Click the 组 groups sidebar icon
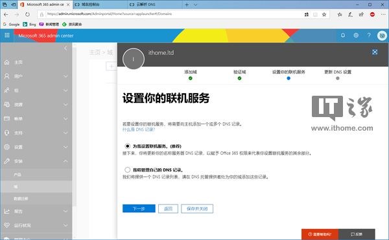This screenshot has height=240, width=389. 7,91
